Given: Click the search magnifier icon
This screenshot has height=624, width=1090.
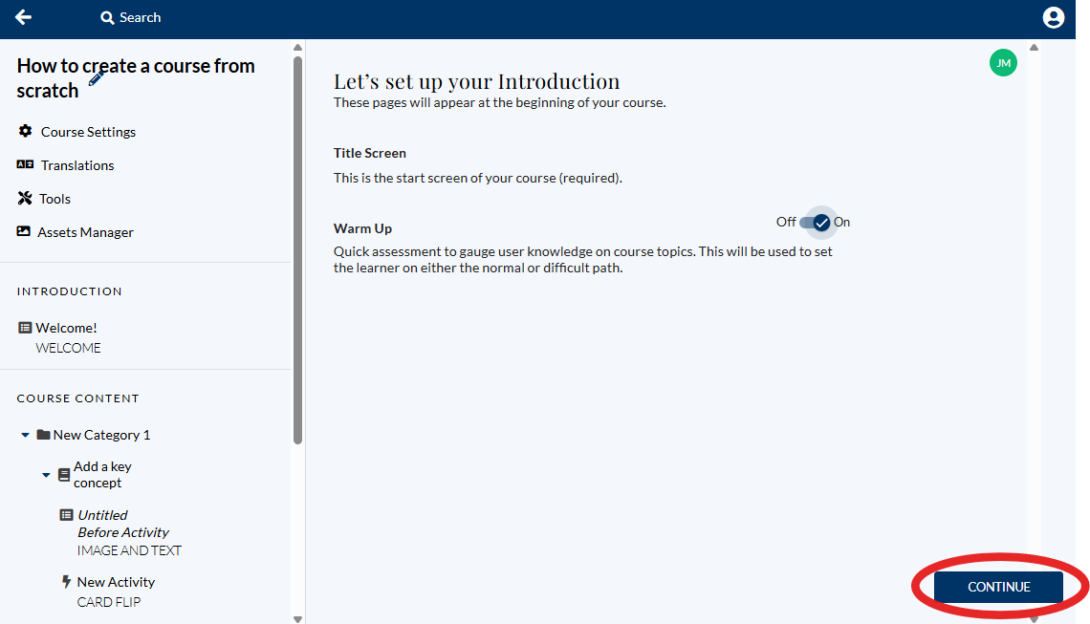Looking at the screenshot, I should [x=107, y=17].
